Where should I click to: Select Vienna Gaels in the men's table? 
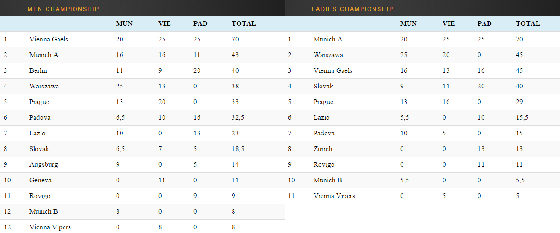click(48, 39)
